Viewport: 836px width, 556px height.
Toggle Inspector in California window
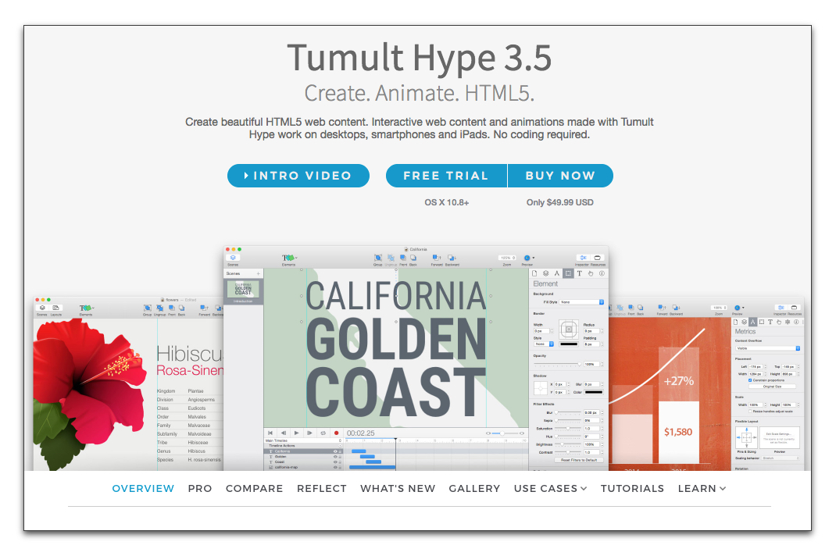click(x=584, y=258)
